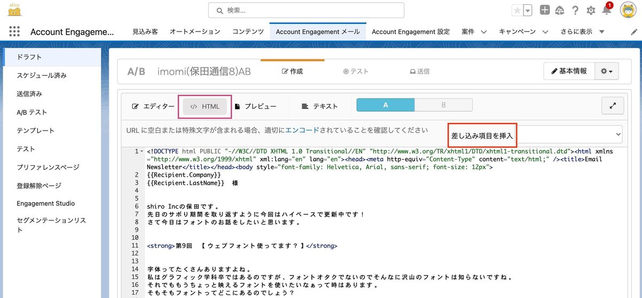Select version A toggle
This screenshot has width=642, height=298.
point(385,105)
